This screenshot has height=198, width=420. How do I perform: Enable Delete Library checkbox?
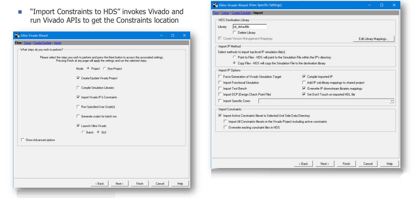click(x=235, y=33)
